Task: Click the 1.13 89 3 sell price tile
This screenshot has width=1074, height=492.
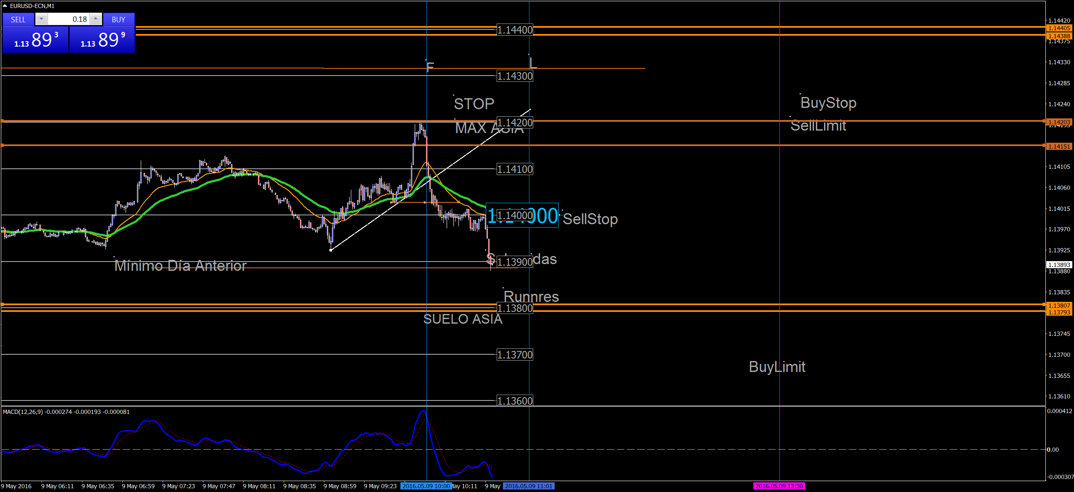Action: coord(35,40)
